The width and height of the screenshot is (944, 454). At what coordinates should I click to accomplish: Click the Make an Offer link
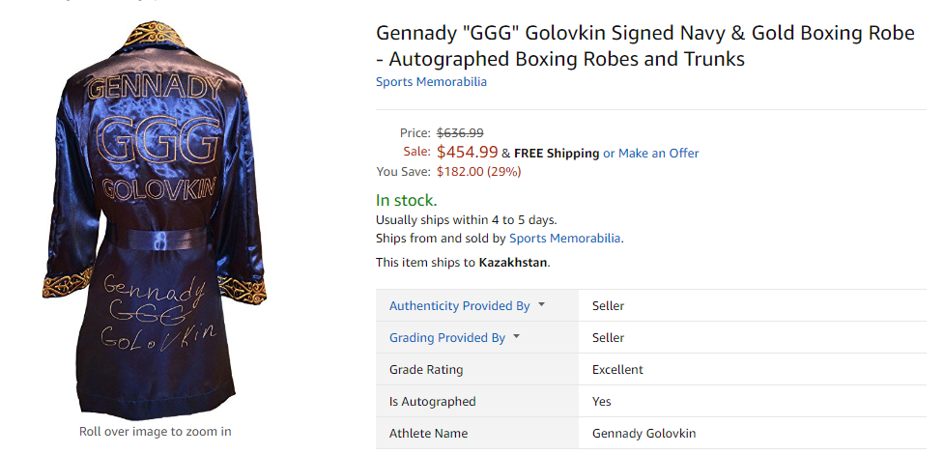pyautogui.click(x=658, y=153)
